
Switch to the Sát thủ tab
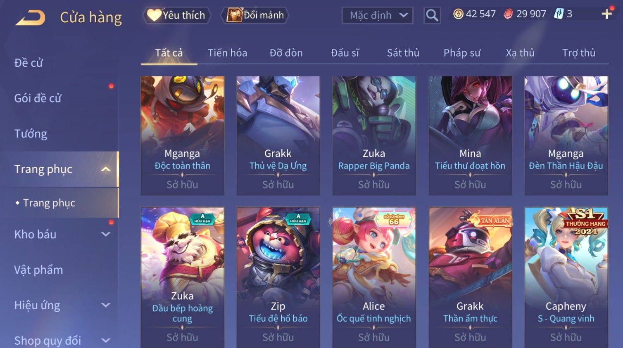tap(403, 53)
